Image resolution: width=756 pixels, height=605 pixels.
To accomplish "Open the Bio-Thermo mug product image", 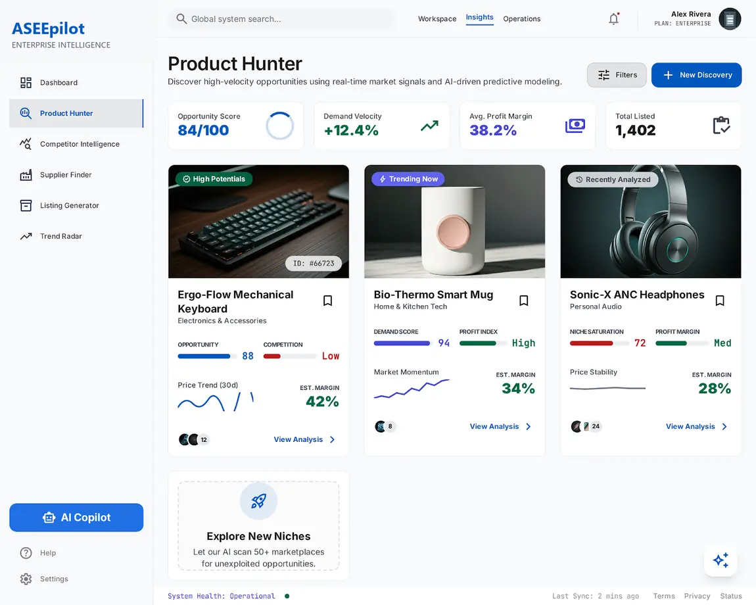I will coord(455,222).
